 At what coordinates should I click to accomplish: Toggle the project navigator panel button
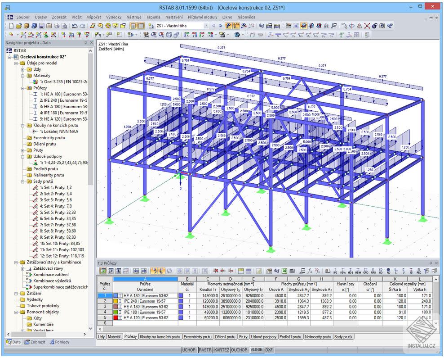(133, 26)
